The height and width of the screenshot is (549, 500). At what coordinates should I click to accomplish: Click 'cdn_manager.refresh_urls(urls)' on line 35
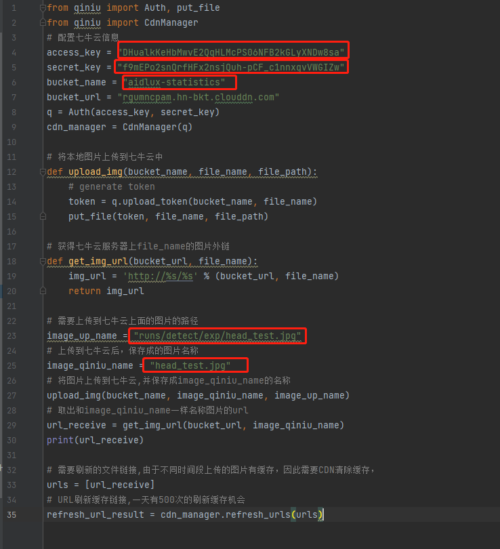(x=241, y=514)
